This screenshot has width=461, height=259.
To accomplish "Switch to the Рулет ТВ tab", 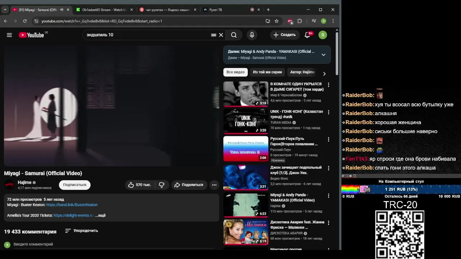I will click(230, 10).
